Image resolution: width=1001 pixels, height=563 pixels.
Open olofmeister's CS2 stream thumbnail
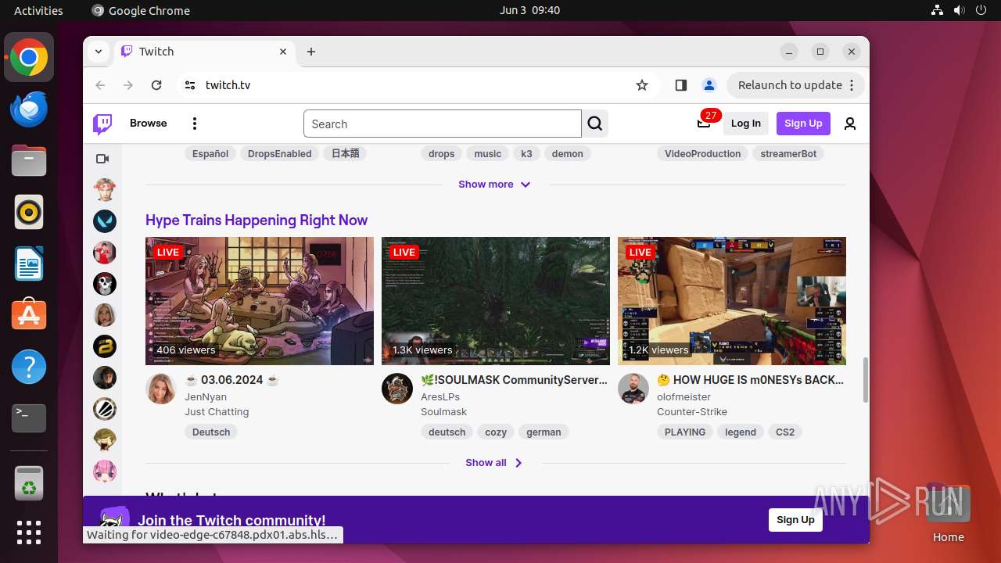[x=732, y=301]
